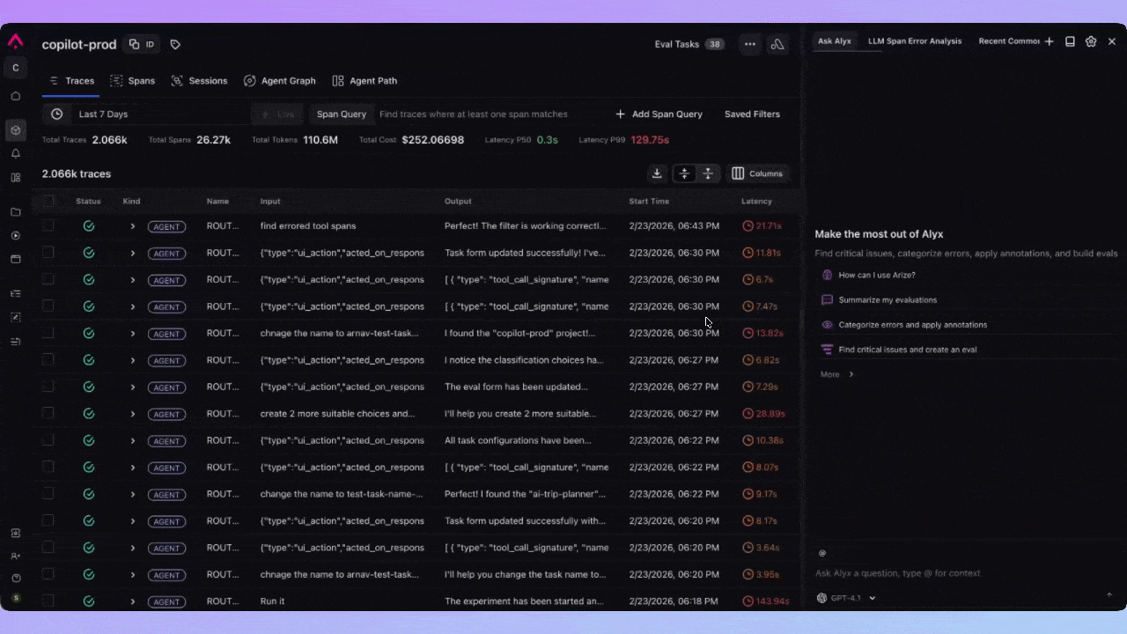Screen dimensions: 1127x634
Task: Toggle the select-all checkbox in table header
Action: point(48,201)
